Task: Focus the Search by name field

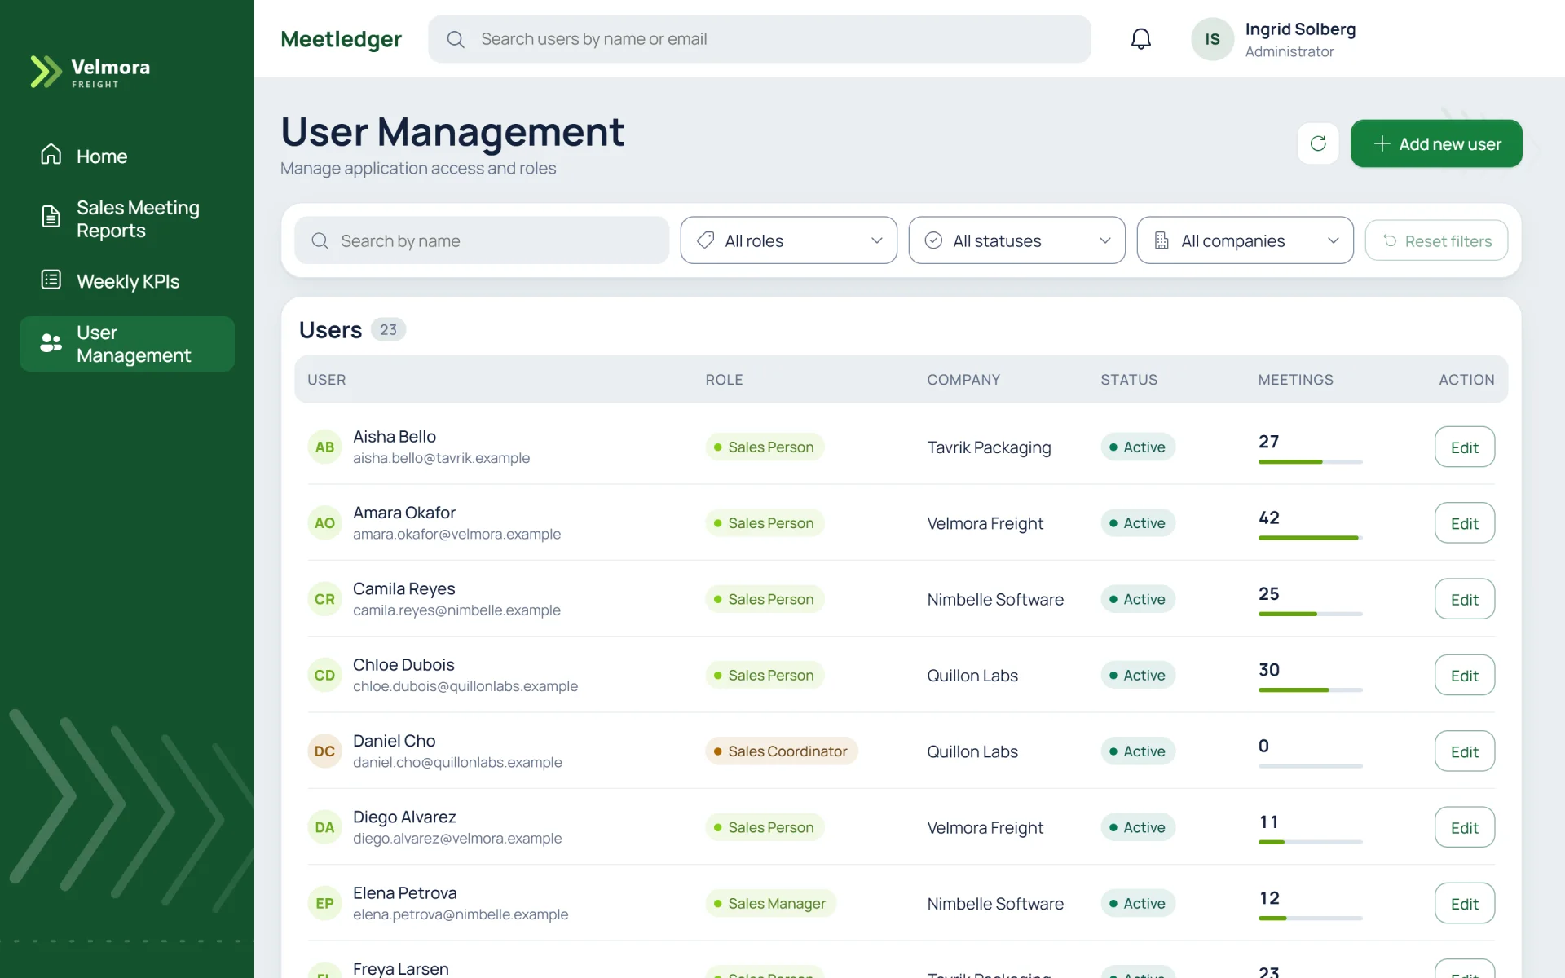Action: tap(482, 240)
